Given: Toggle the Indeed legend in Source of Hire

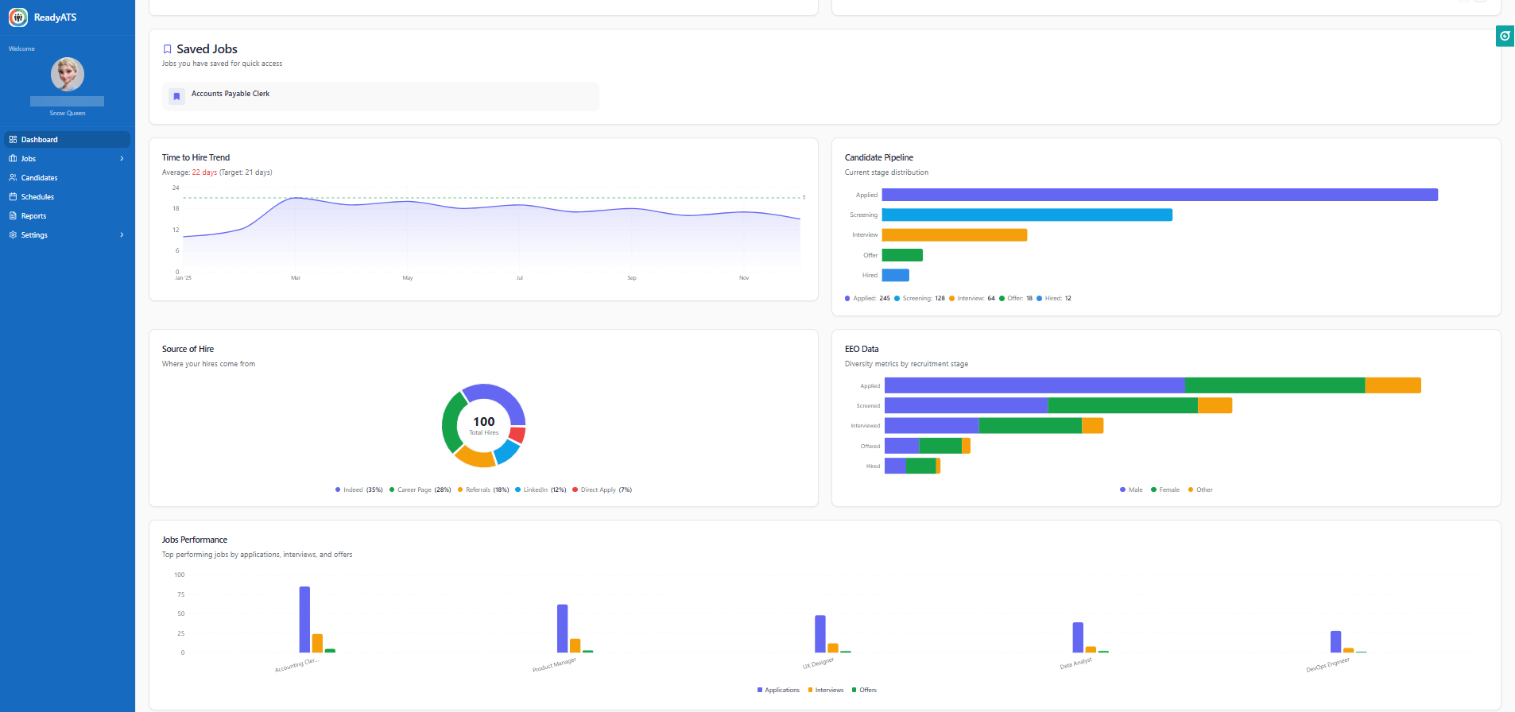Looking at the screenshot, I should [x=353, y=490].
